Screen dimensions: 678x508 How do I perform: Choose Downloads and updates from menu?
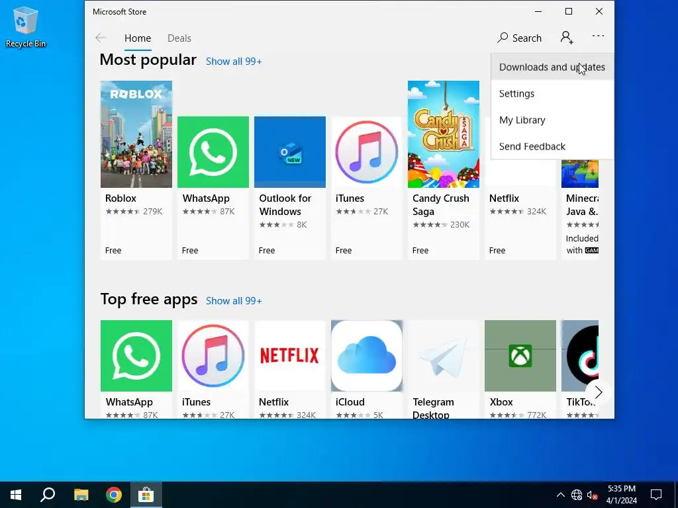point(552,67)
